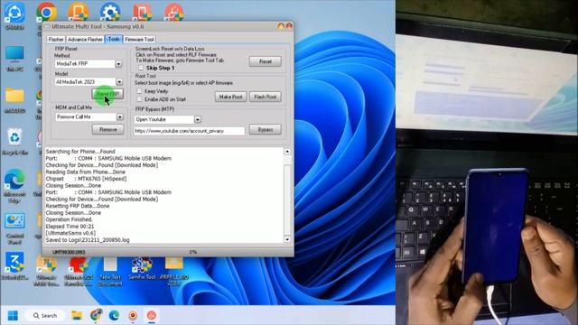
Task: Open the SHAREit desktop shortcut
Action: click(14, 14)
